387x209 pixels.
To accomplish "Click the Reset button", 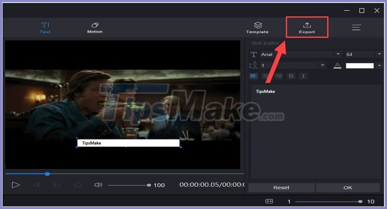I will [x=282, y=187].
